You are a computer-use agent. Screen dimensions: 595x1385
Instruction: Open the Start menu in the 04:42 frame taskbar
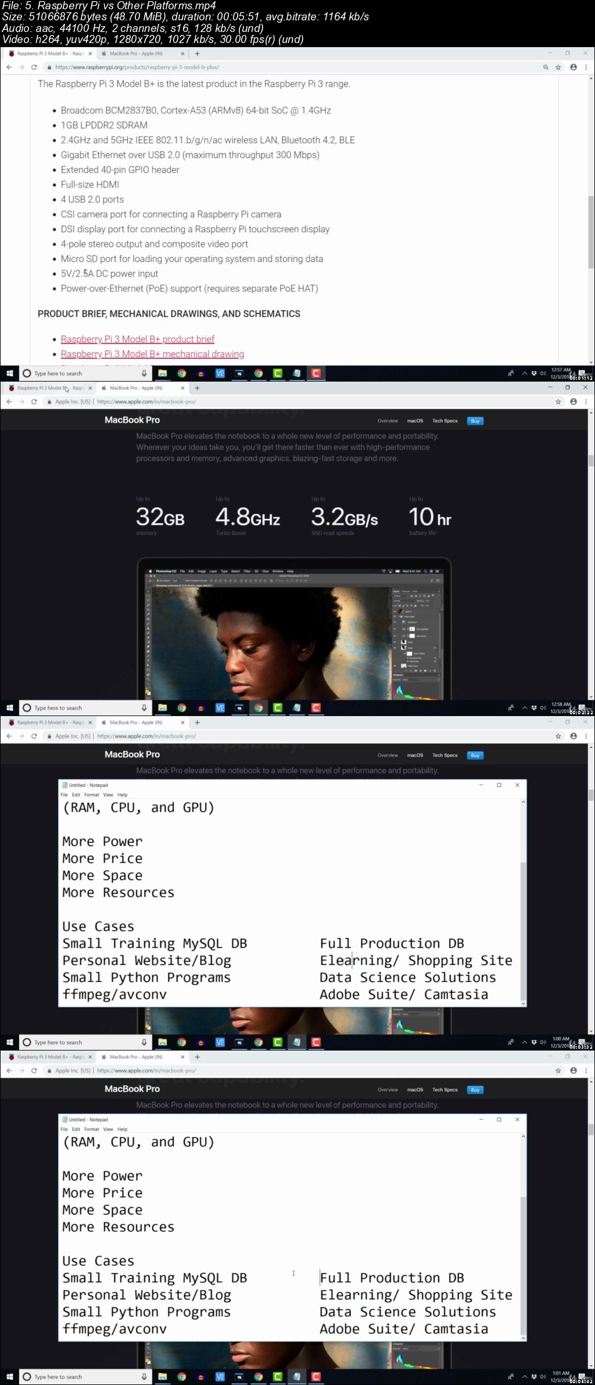[9, 1377]
